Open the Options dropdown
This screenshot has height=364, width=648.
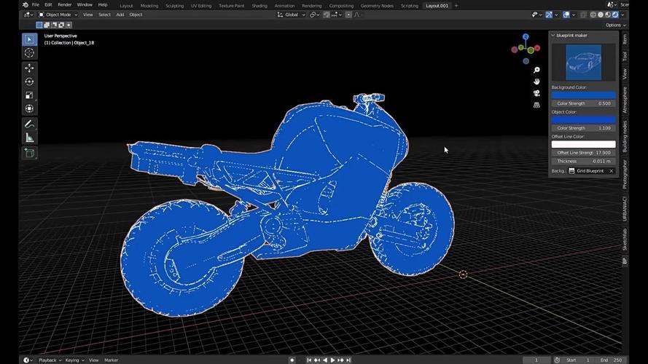coord(615,25)
